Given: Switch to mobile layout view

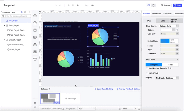Looking at the screenshot, I should tap(154, 6).
